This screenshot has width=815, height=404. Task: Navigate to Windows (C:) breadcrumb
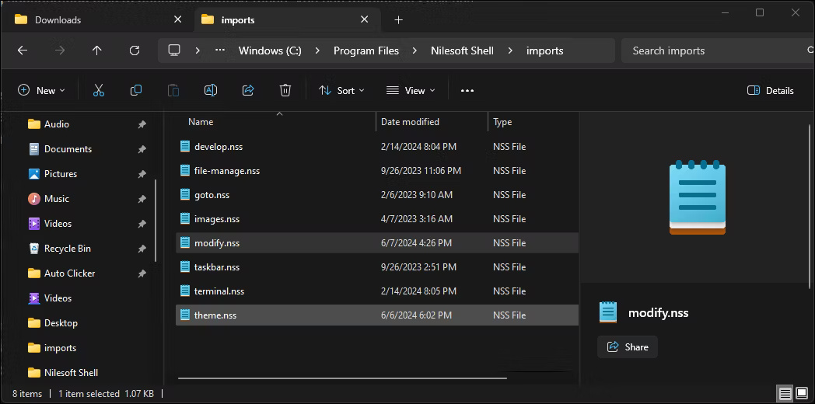[270, 50]
